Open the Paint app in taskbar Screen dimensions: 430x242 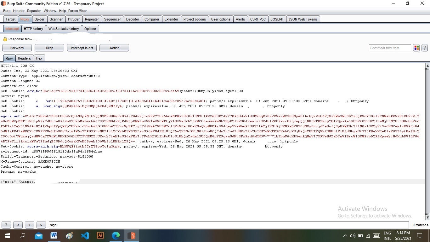[70, 236]
